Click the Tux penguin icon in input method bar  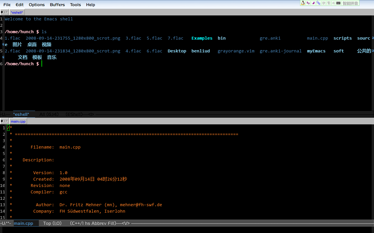[303, 3]
